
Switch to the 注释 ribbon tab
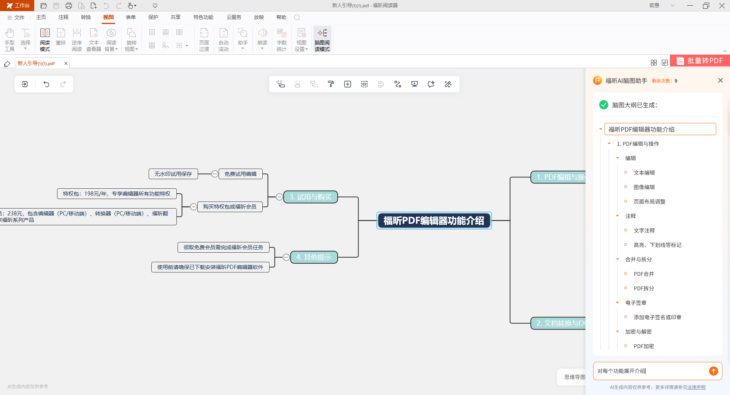pos(63,17)
